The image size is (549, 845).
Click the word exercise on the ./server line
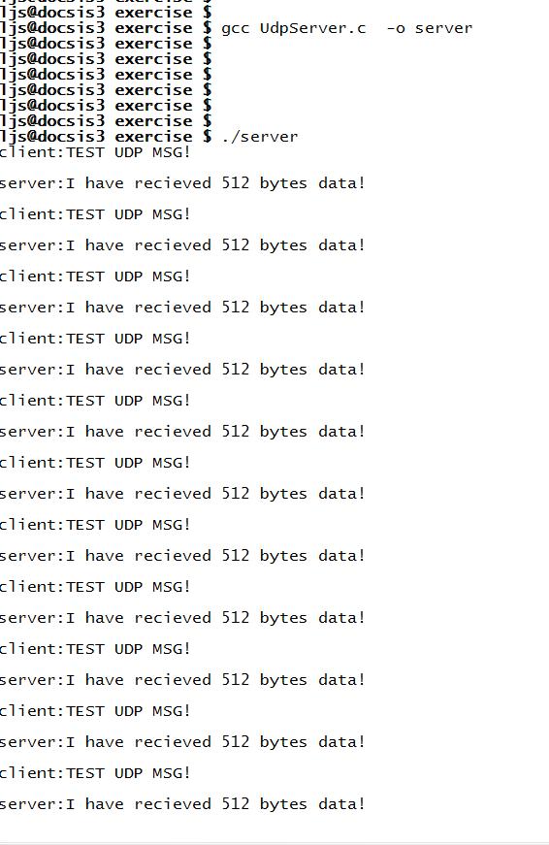click(x=153, y=137)
